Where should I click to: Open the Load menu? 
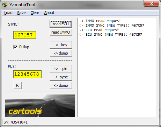(x=8, y=13)
